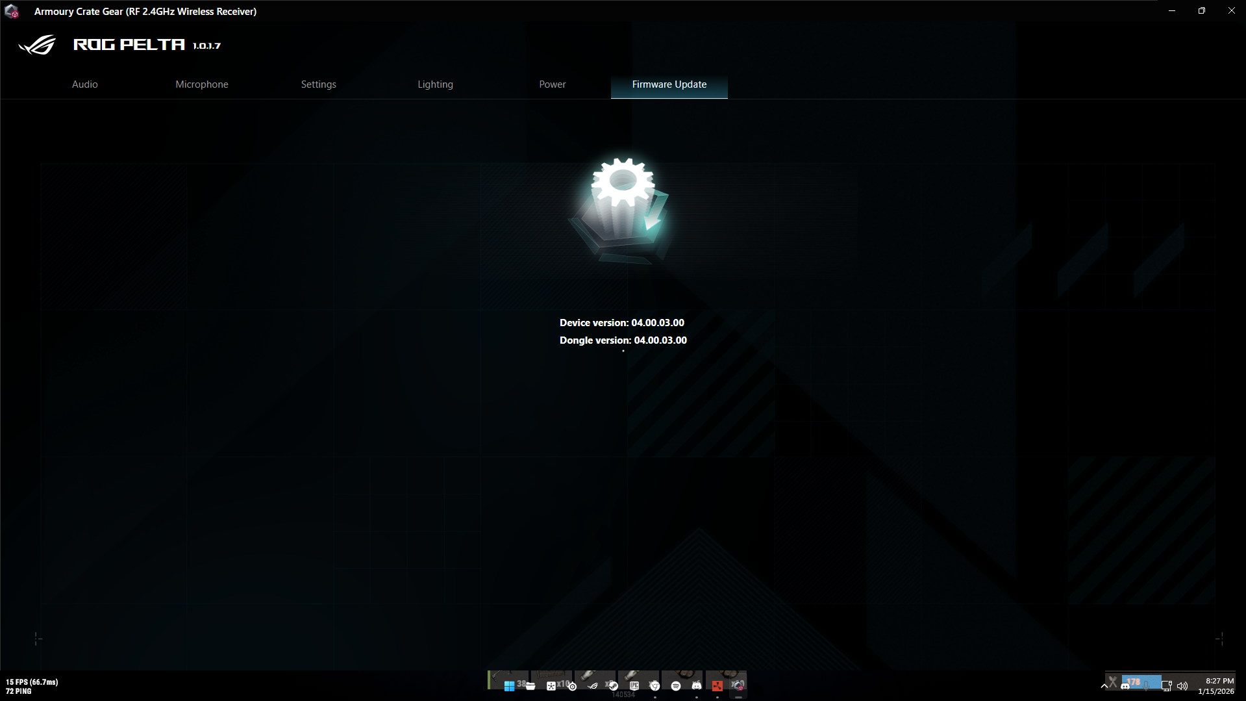Screen dimensions: 1246x701
Task: Go to the Settings tab
Action: [x=318, y=84]
